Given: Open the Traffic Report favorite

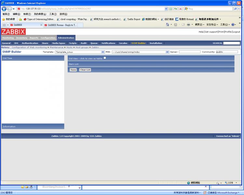Looking at the screenshot, I should tap(132, 19).
